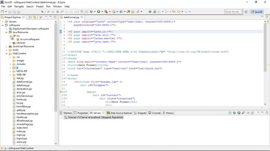
Task: Click the Resume debug icon in toolbar
Action: [49, 12]
